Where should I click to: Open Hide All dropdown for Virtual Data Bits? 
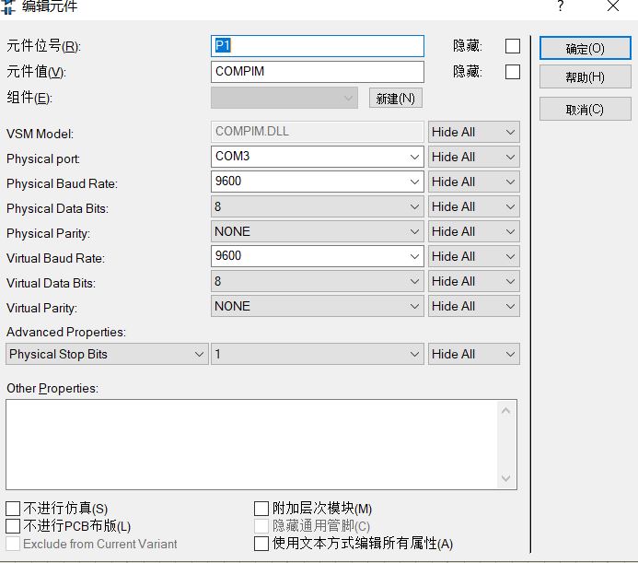473,281
